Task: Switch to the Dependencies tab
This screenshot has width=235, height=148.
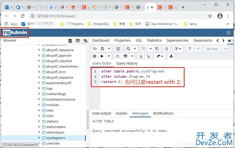Action: coord(178,40)
